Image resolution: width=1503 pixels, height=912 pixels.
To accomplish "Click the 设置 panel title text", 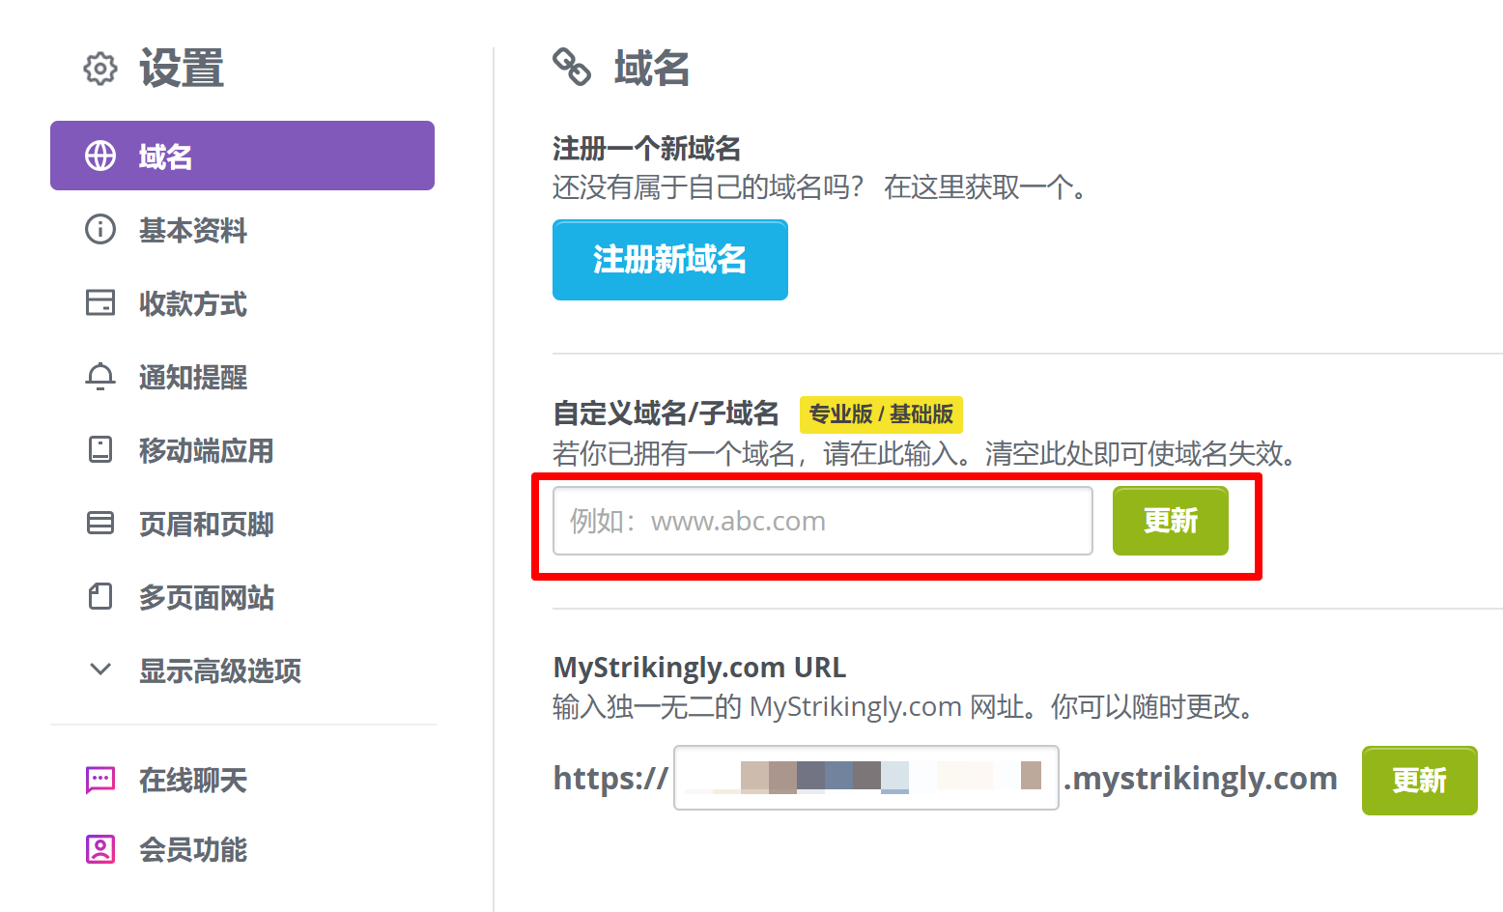I will click(182, 69).
